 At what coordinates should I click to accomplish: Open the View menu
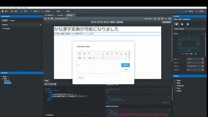tap(9, 8)
